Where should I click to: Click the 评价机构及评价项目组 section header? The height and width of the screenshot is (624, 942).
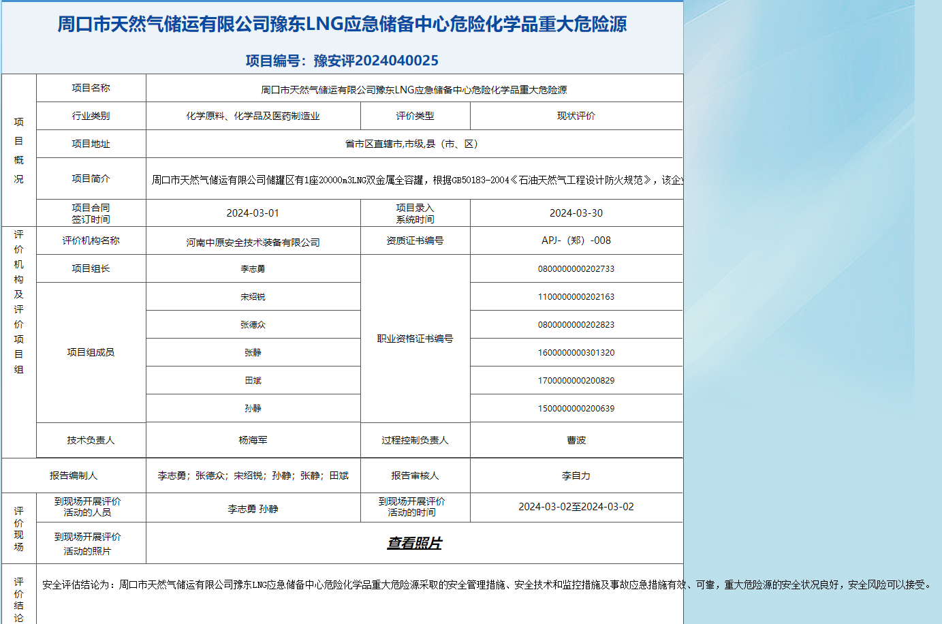18,302
